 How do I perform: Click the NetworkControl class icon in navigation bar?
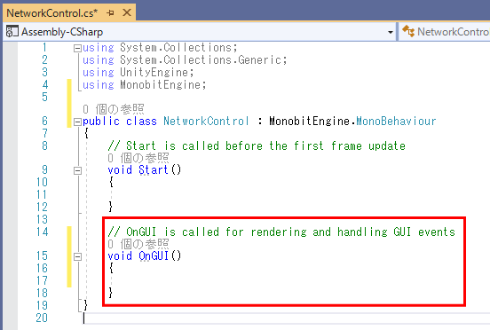click(408, 31)
